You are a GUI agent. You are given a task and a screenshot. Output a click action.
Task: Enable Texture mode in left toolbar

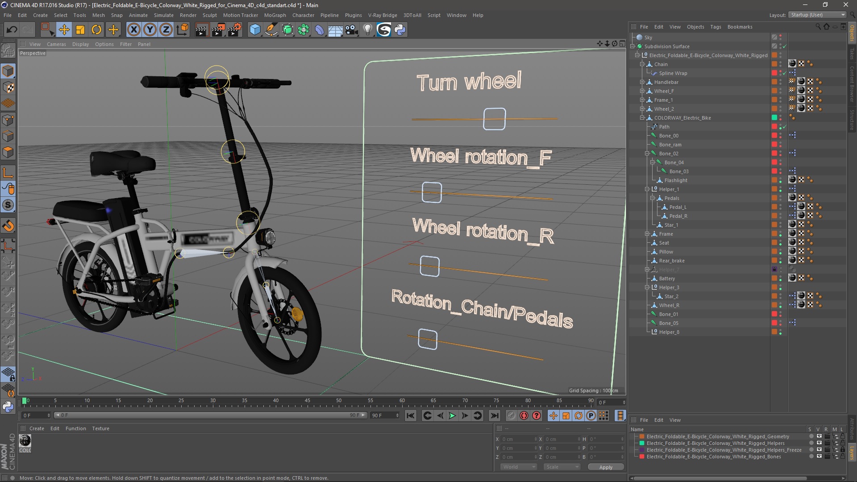pos(8,87)
